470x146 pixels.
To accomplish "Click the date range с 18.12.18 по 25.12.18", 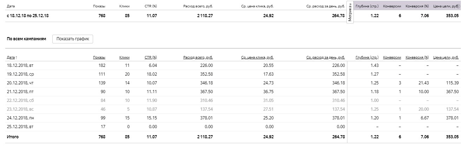I will pyautogui.click(x=27, y=15).
